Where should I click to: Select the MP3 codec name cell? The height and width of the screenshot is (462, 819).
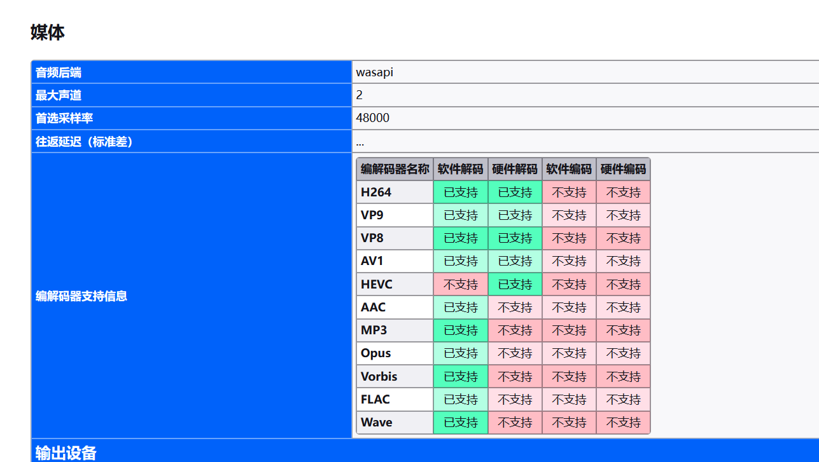395,330
